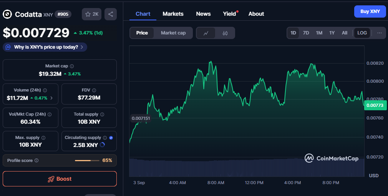Select the 1M time range
This screenshot has height=196, width=388.
click(x=319, y=33)
